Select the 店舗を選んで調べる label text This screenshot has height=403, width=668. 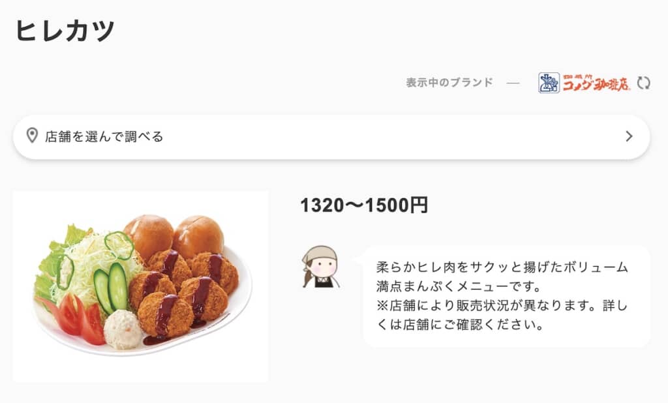pos(104,136)
